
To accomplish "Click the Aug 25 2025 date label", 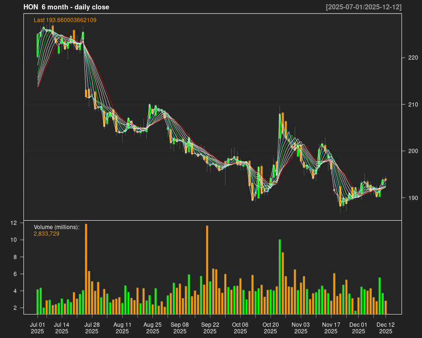I will [152, 328].
